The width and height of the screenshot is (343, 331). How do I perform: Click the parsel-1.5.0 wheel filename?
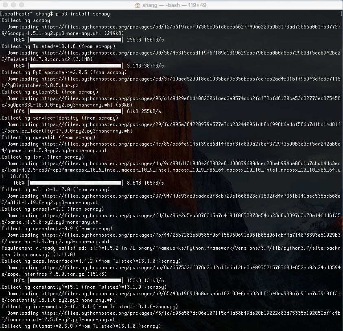(x=54, y=222)
